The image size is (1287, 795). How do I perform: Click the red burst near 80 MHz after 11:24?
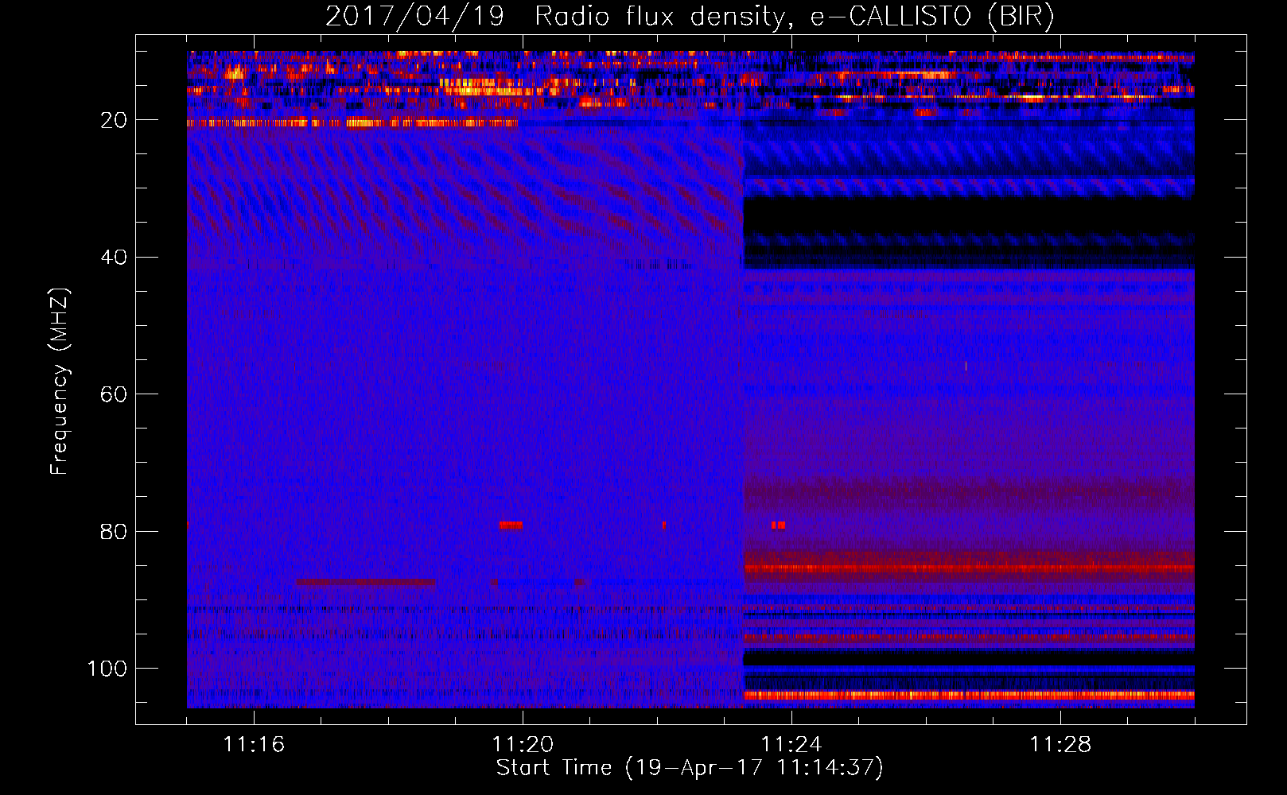point(778,525)
